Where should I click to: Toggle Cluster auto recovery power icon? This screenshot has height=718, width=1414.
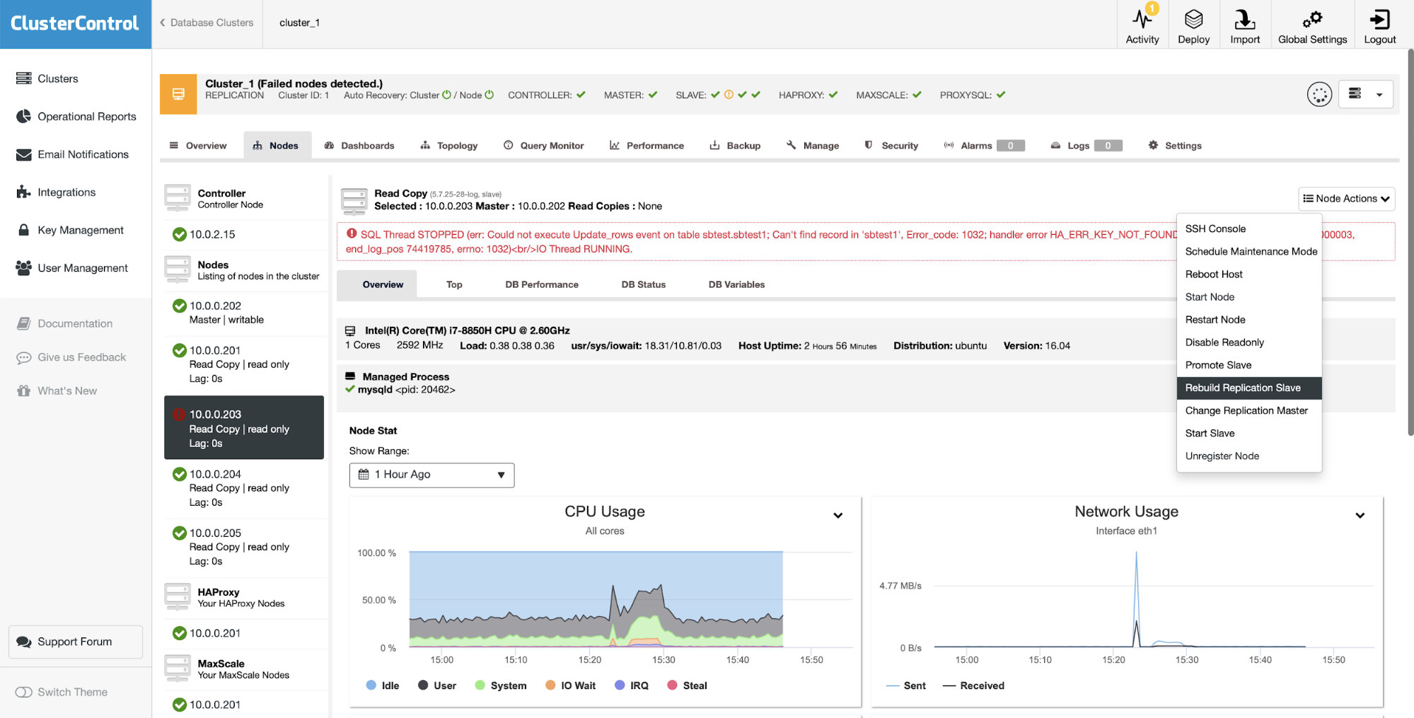click(x=446, y=95)
